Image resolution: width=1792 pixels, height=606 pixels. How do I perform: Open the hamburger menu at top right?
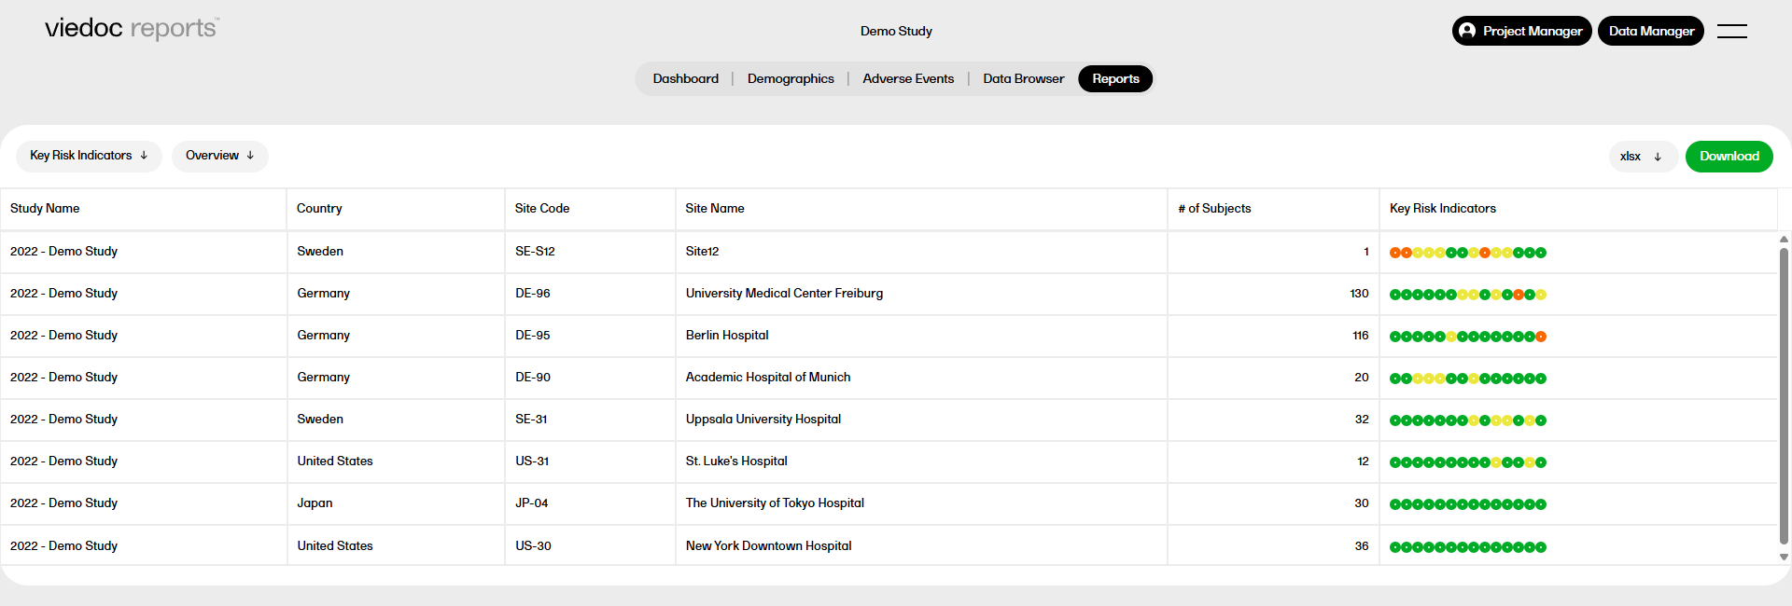[x=1731, y=31]
